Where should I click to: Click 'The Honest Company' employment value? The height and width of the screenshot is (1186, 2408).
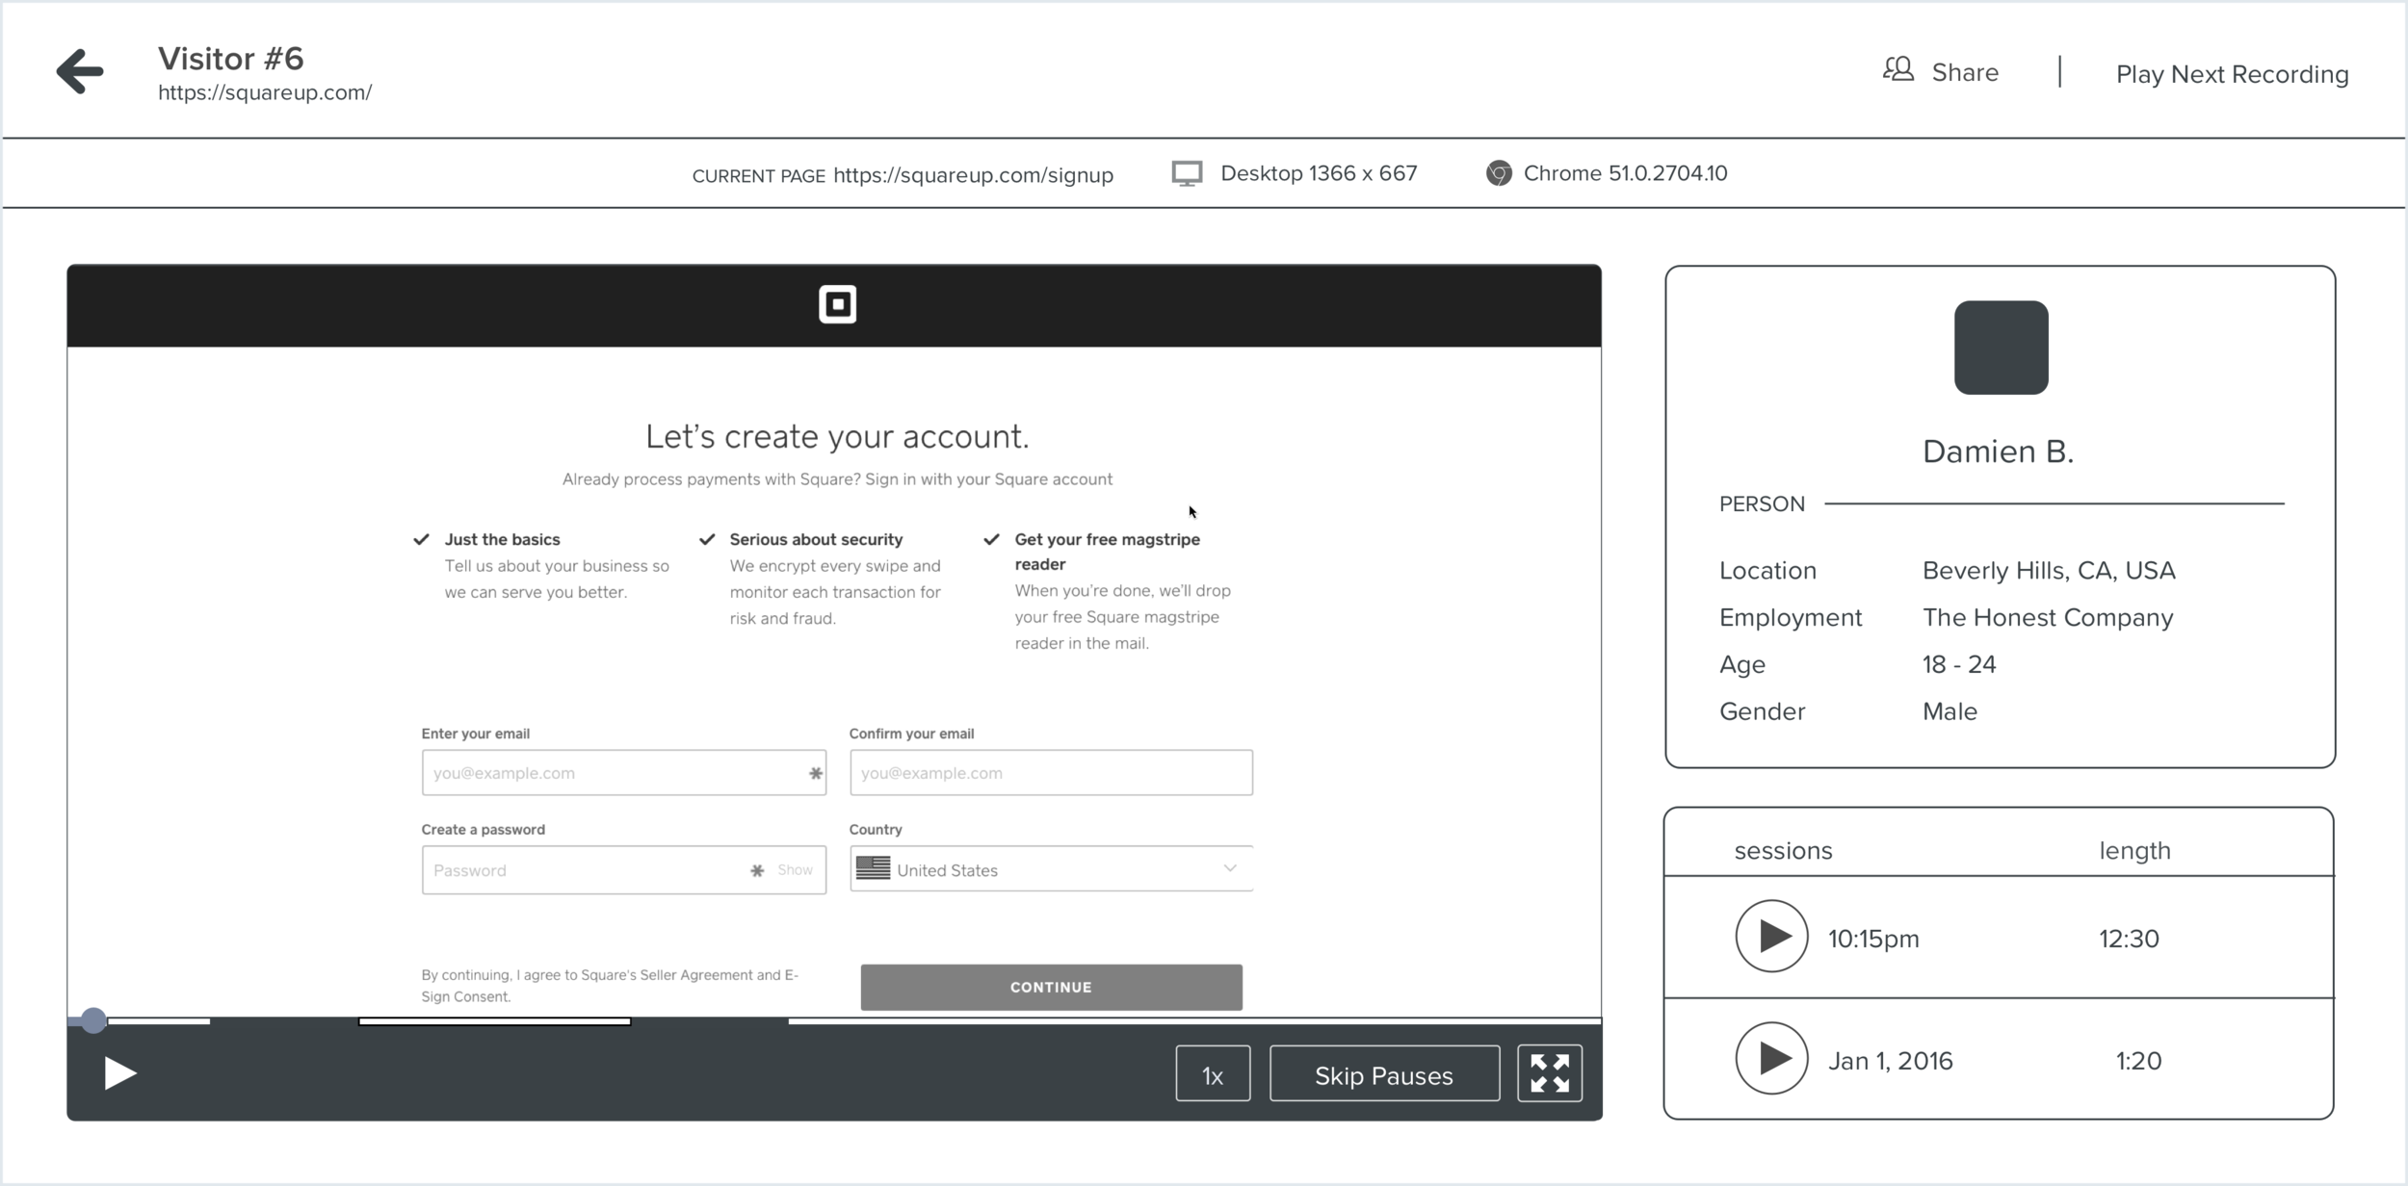point(2048,618)
